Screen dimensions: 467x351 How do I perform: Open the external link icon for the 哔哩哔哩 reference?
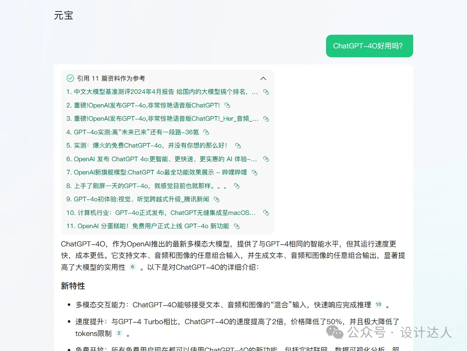coord(254,172)
